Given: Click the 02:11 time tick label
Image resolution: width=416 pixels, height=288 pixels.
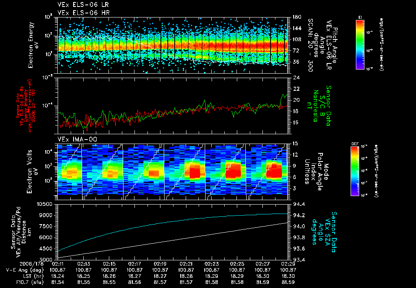Looking at the screenshot, I should pyautogui.click(x=58, y=264).
